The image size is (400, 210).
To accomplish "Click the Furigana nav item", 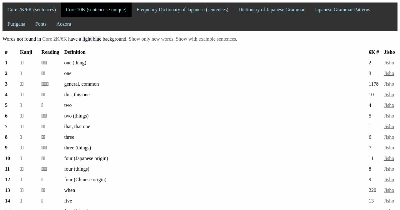I will tap(16, 24).
